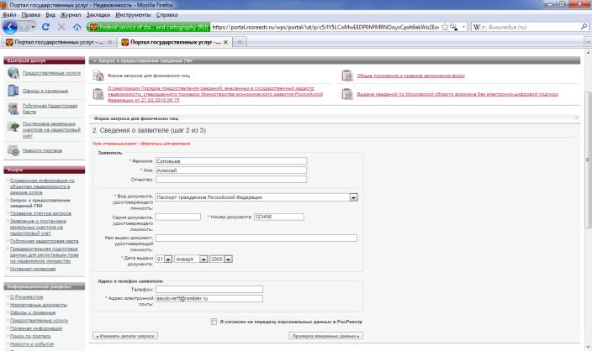This screenshot has width=592, height=351.
Task: Open the back/forward history dropdown arrow
Action: pyautogui.click(x=33, y=27)
